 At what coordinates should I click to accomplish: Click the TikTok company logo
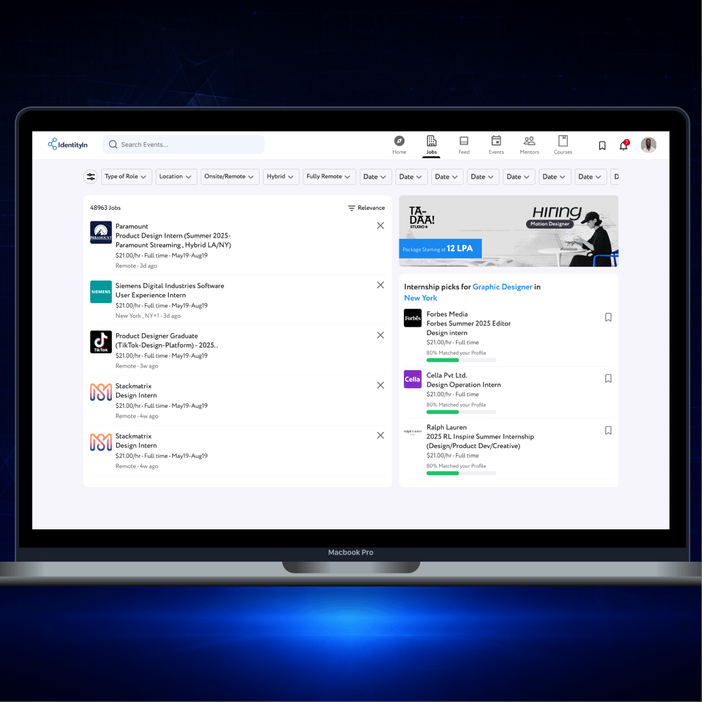click(x=101, y=342)
